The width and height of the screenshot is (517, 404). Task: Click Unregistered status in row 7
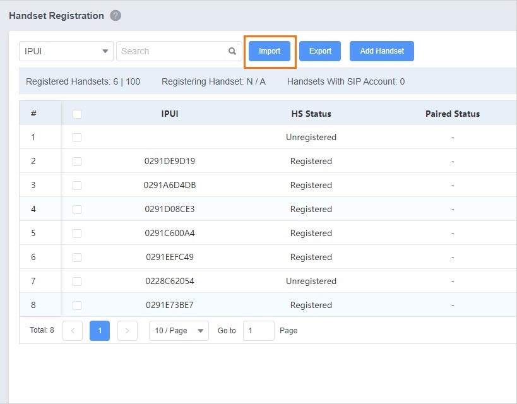(311, 282)
